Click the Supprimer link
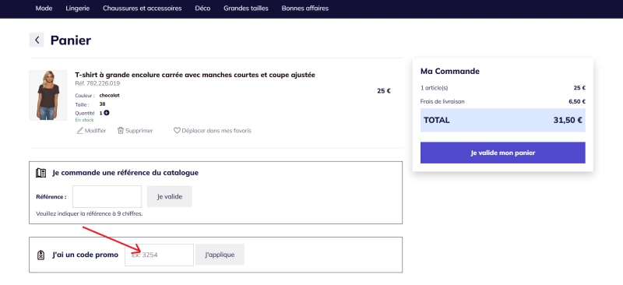Screen dimensions: 623x285 tap(139, 130)
